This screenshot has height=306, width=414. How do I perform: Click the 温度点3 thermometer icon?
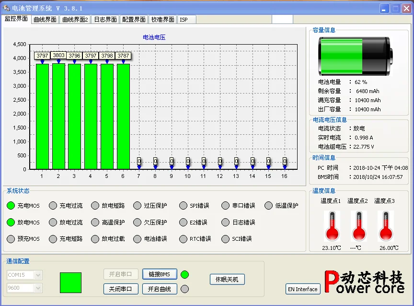point(385,226)
